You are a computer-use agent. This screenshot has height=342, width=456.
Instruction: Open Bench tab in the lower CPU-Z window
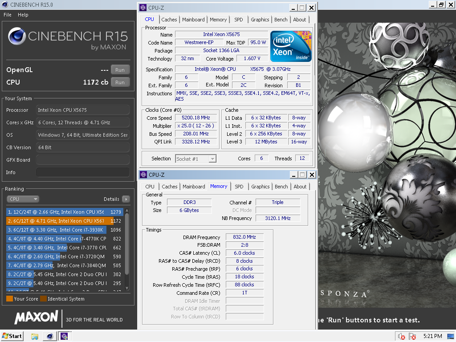tap(281, 187)
